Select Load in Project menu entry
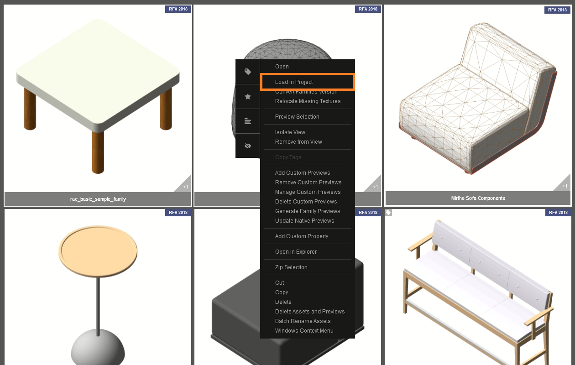 (x=294, y=82)
